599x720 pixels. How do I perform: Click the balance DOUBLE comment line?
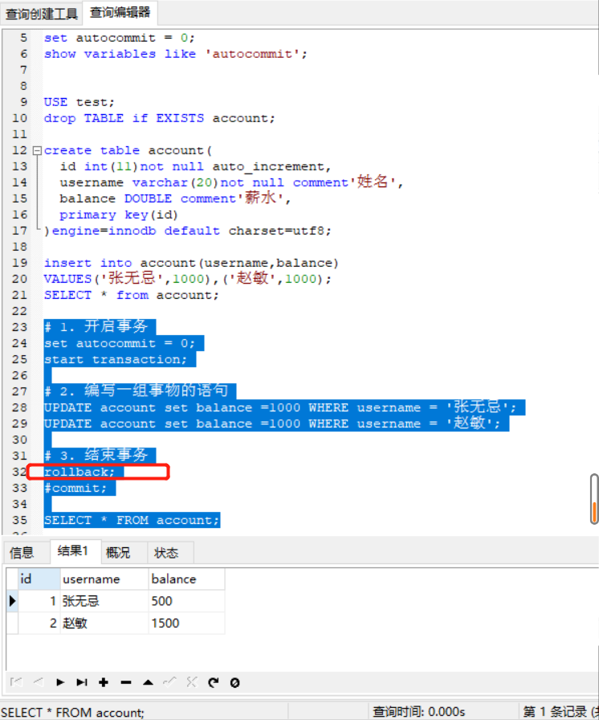pyautogui.click(x=175, y=198)
